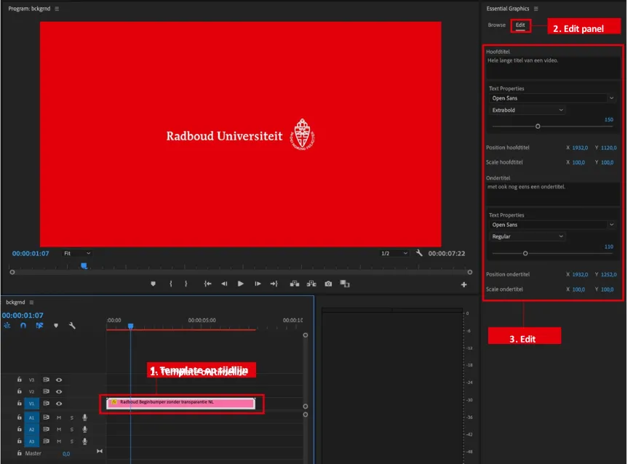The height and width of the screenshot is (464, 633).
Task: Hide track V3 output with eye
Action: (x=59, y=380)
